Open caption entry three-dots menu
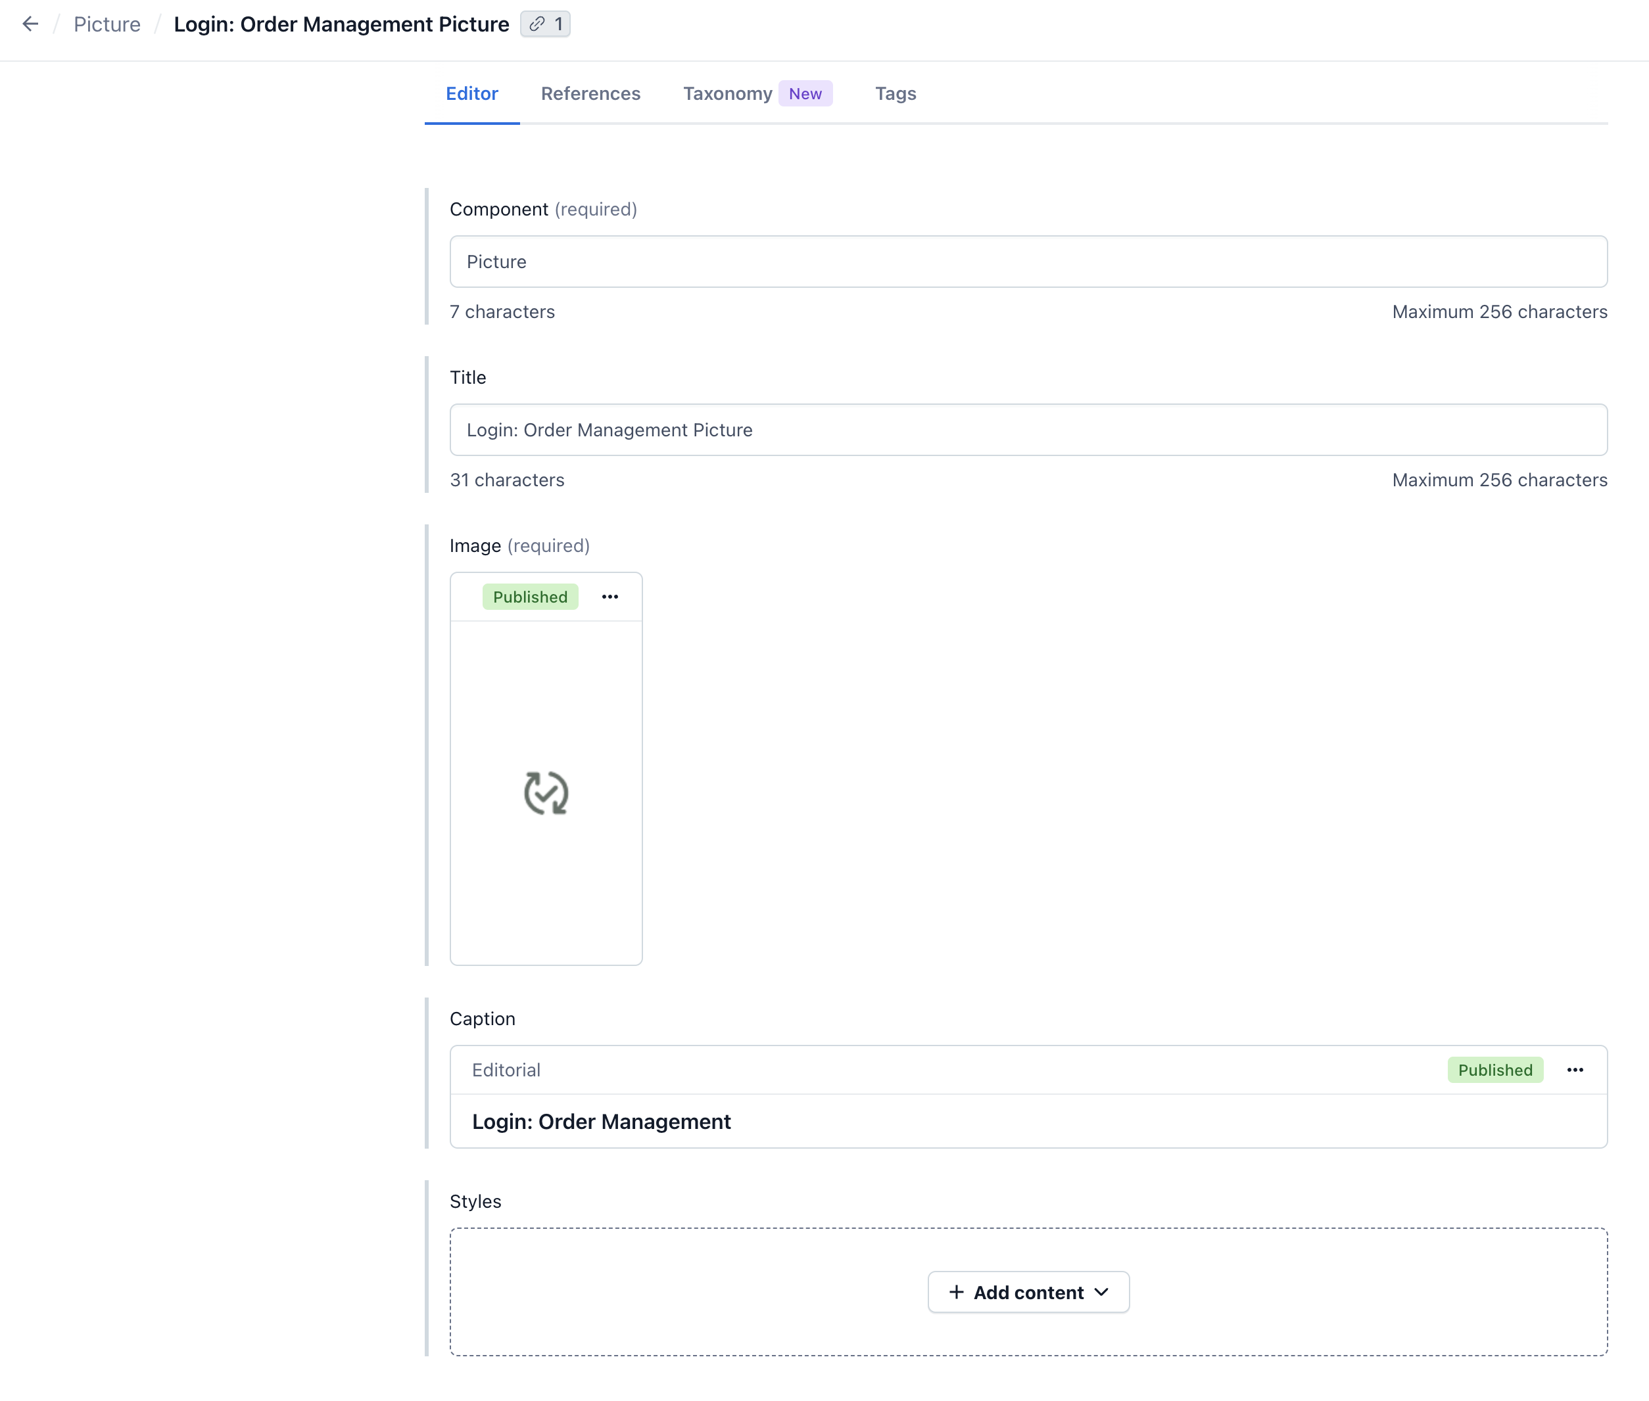This screenshot has width=1649, height=1401. (1575, 1070)
